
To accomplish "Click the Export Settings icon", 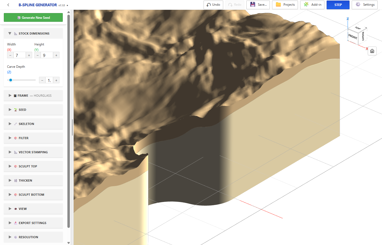I will [16, 223].
